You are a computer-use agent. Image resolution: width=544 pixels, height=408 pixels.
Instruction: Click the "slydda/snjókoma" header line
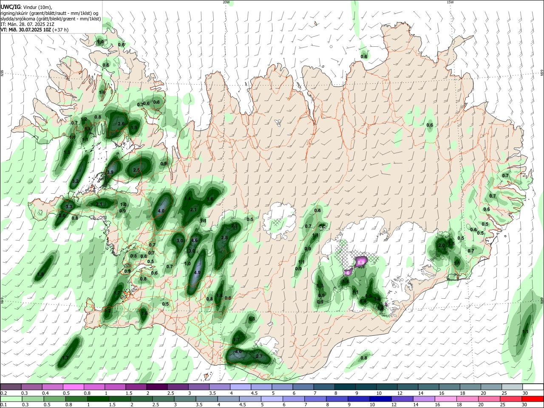(x=51, y=19)
